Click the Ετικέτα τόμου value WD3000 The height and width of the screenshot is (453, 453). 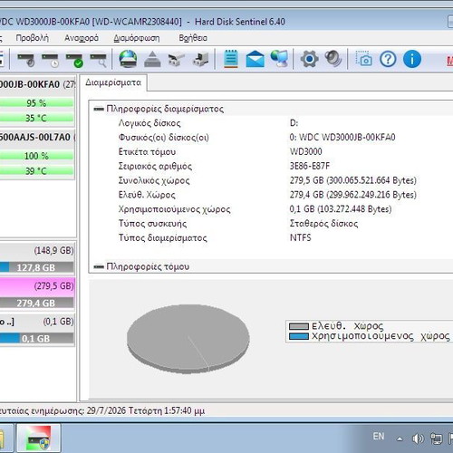tap(305, 151)
